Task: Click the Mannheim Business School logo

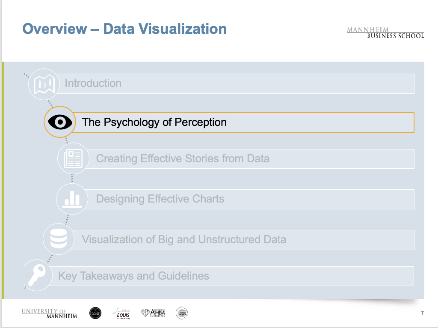Action: (385, 33)
